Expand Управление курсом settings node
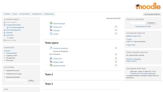 pyautogui.click(x=5, y=71)
